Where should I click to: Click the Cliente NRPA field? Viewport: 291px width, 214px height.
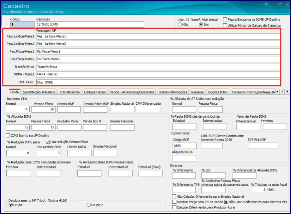click(x=80, y=153)
